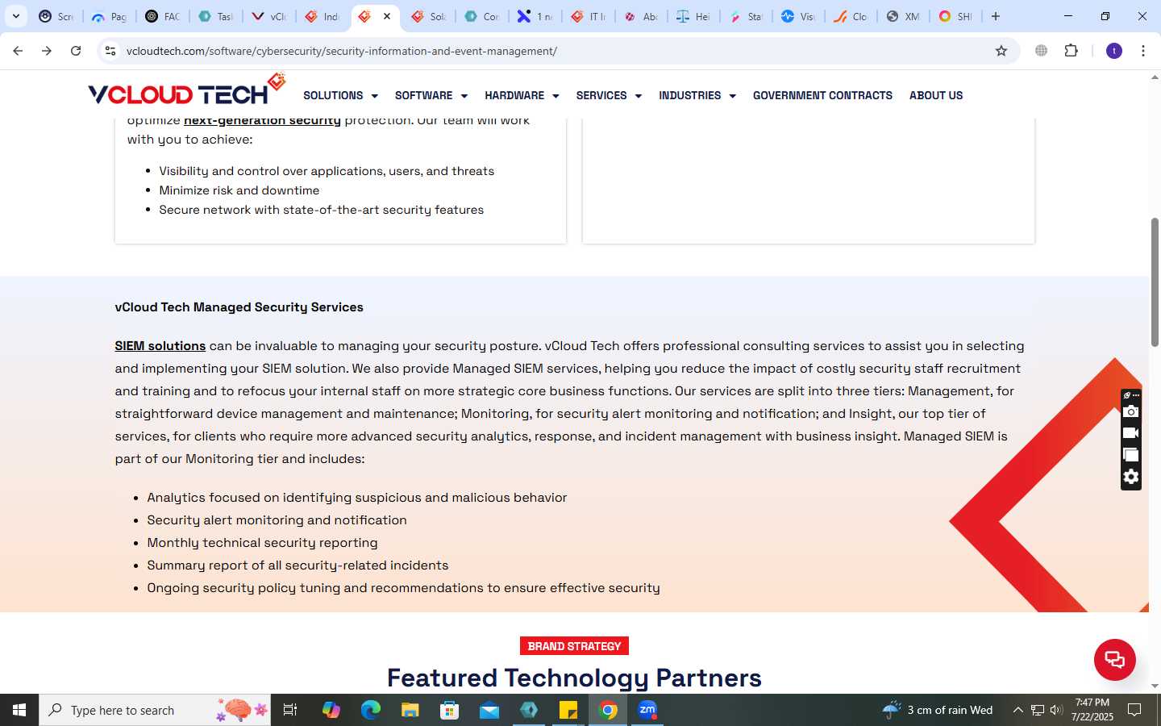
Task: Switch to the 'Sol' tab
Action: pyautogui.click(x=429, y=16)
